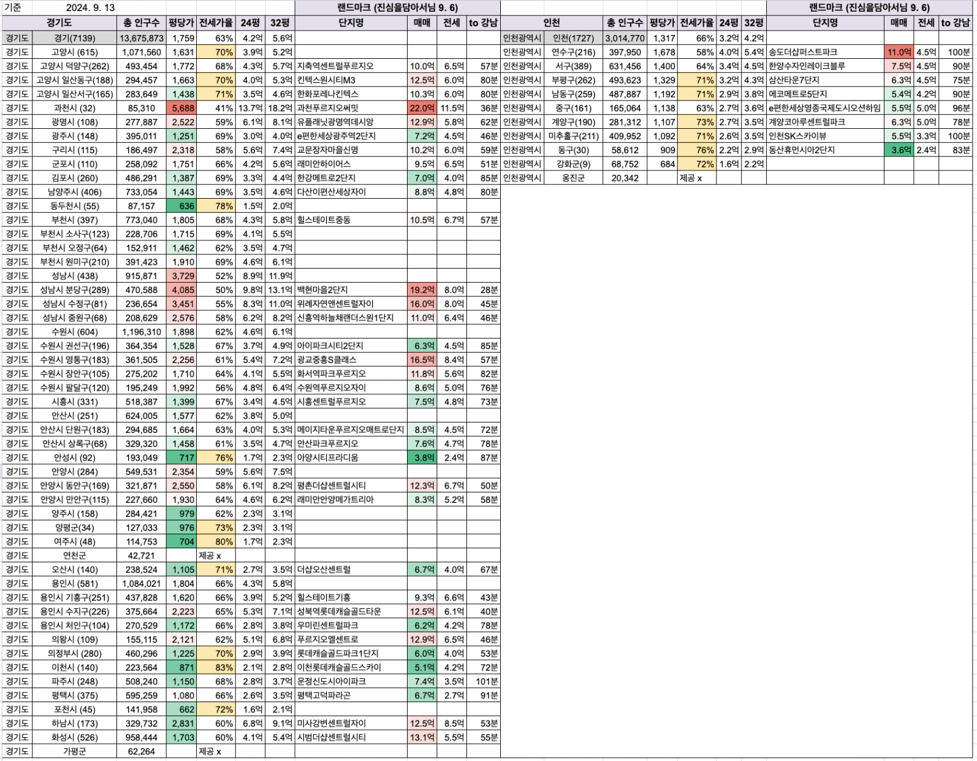Click 한양수자인레이크블루 cell
This screenshot has height=761, width=977.
point(825,66)
